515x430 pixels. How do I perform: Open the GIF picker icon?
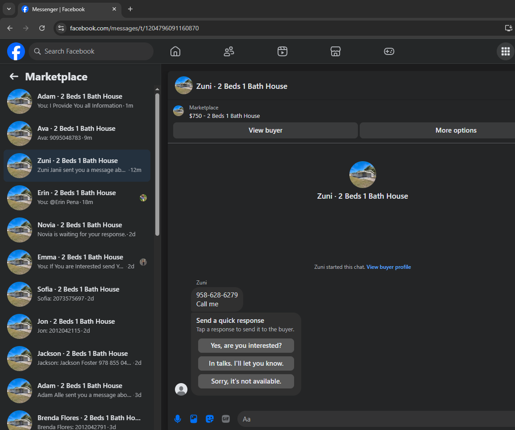pyautogui.click(x=226, y=419)
